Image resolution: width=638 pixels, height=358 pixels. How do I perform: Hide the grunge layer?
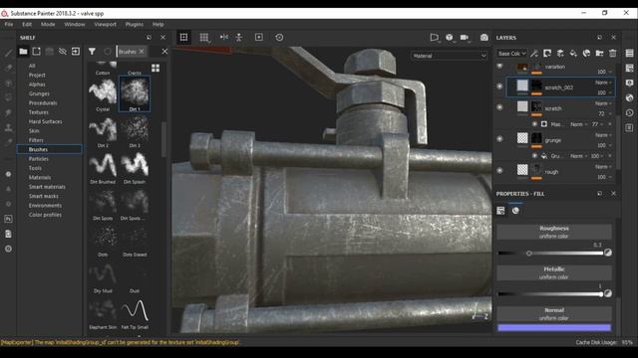coord(499,139)
